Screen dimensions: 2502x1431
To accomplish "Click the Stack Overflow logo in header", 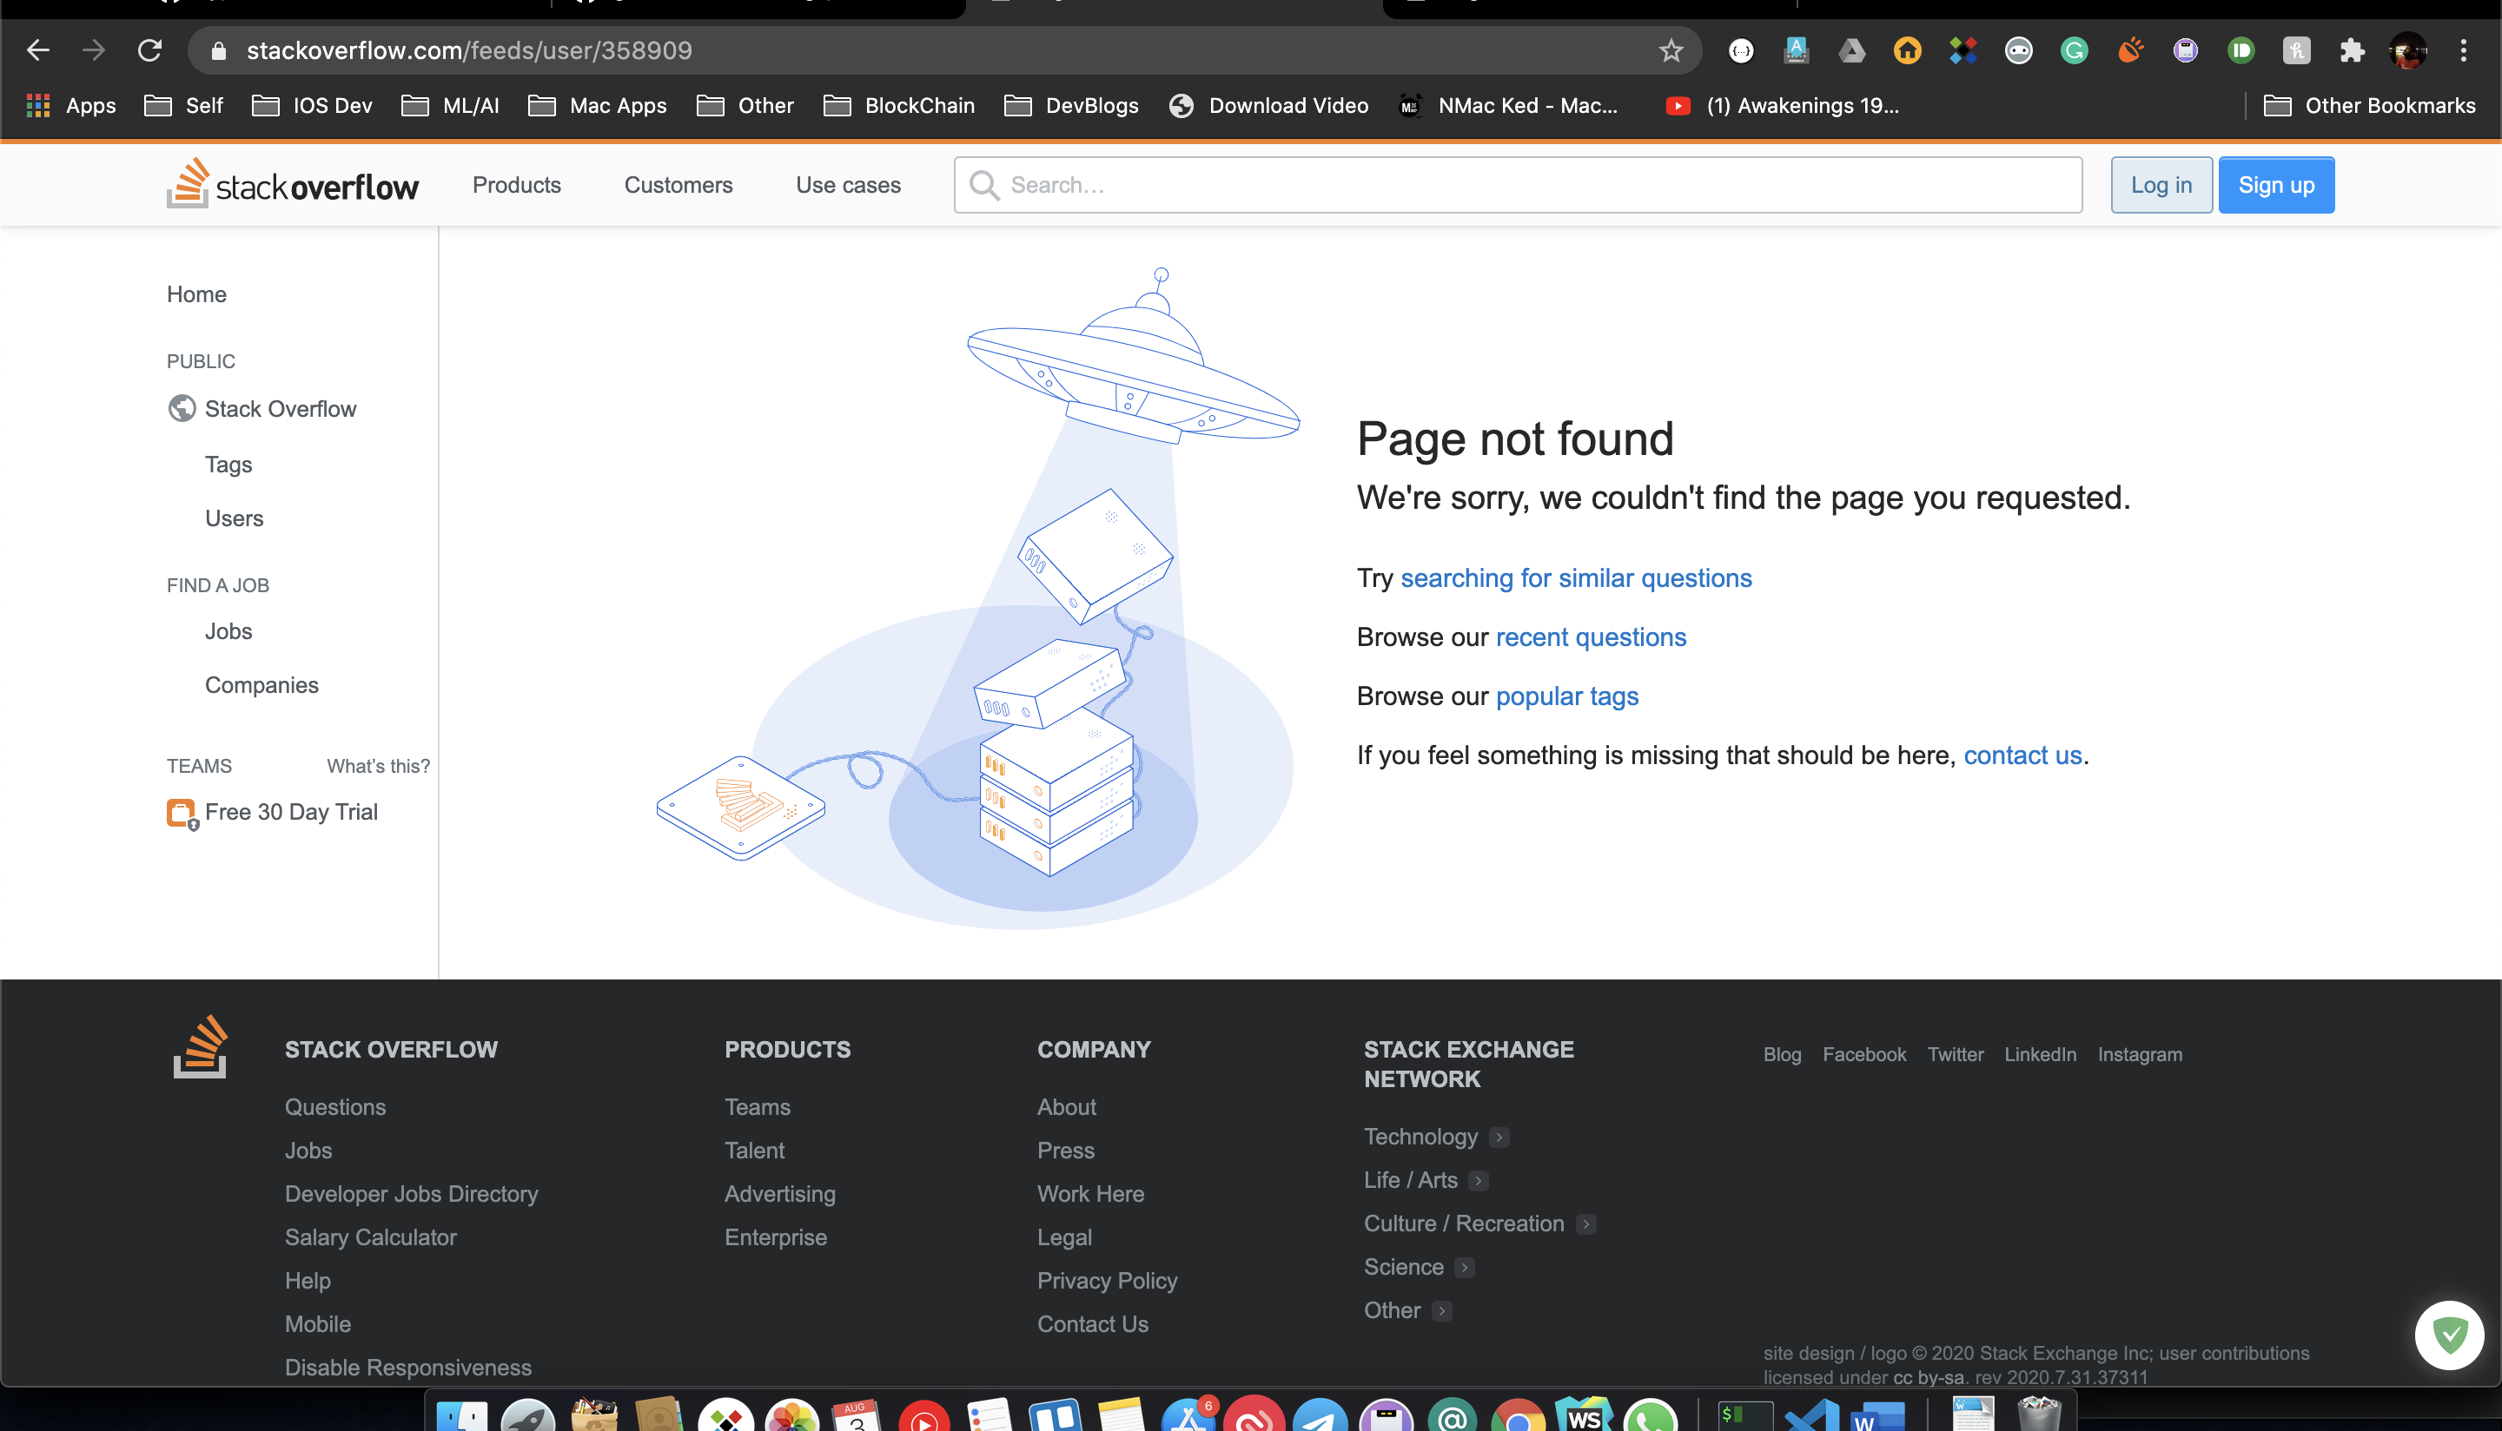I will [x=292, y=184].
